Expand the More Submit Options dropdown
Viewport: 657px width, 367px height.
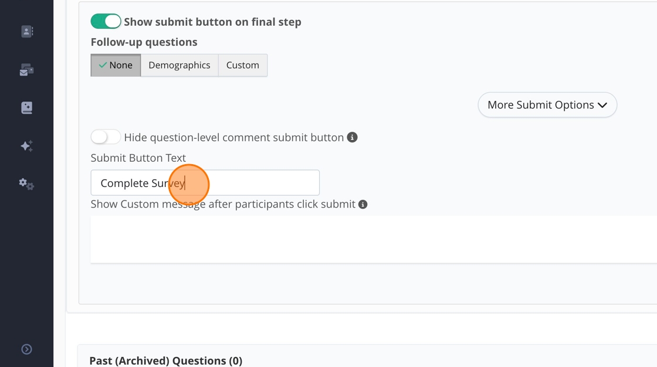[547, 105]
